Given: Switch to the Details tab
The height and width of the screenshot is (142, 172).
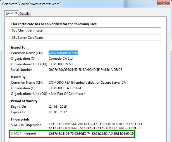Looking at the screenshot, I should coord(24,14).
